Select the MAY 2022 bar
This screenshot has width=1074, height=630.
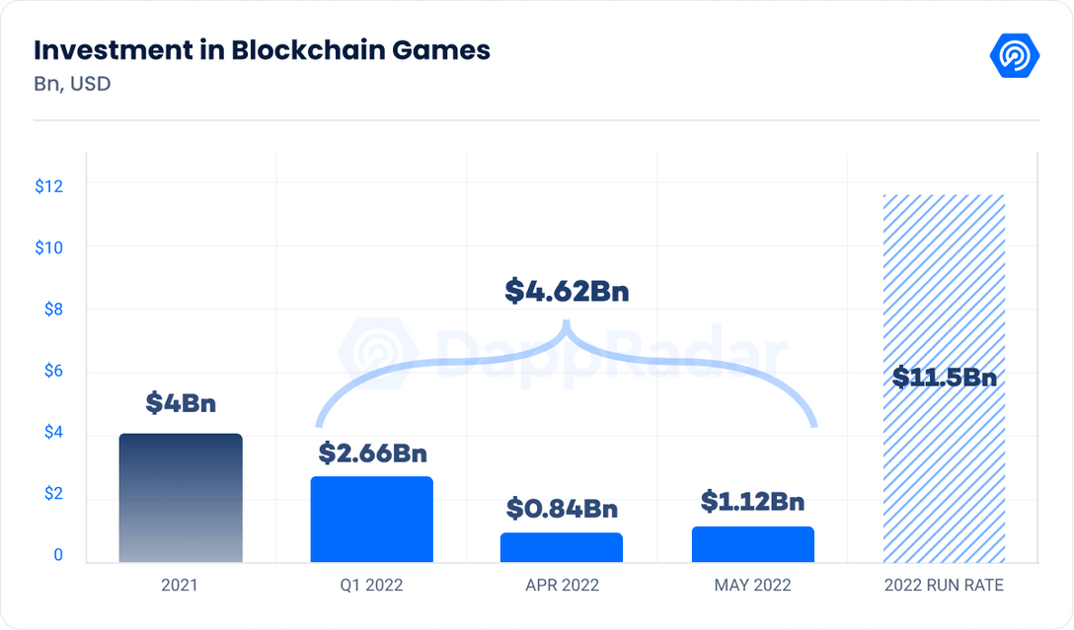click(x=753, y=544)
